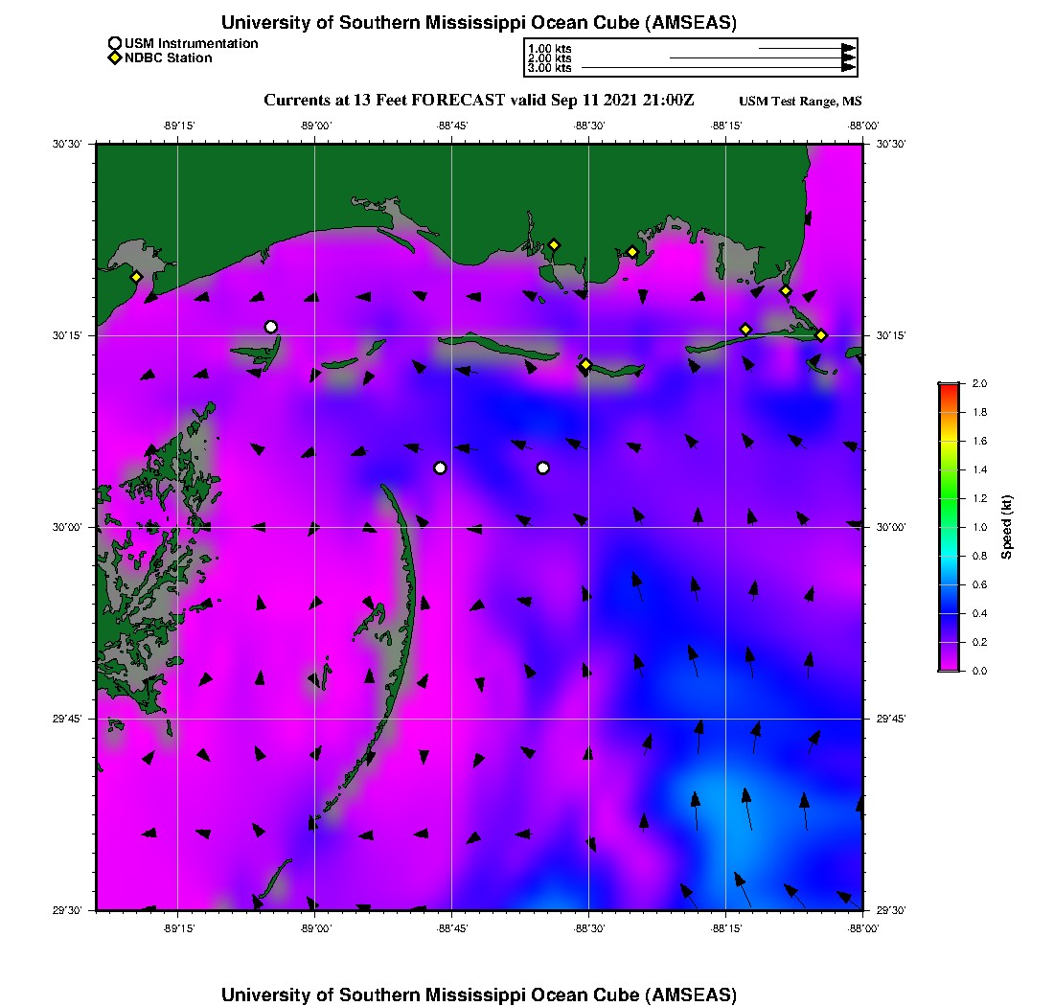1054x1006 pixels.
Task: Pick the middle white USM instrumentation marker
Action: pyautogui.click(x=440, y=468)
